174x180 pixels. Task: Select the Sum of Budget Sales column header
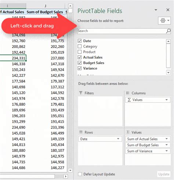point(45,12)
